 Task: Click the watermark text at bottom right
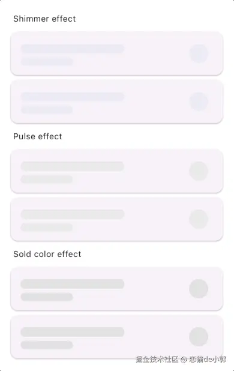[x=181, y=359]
